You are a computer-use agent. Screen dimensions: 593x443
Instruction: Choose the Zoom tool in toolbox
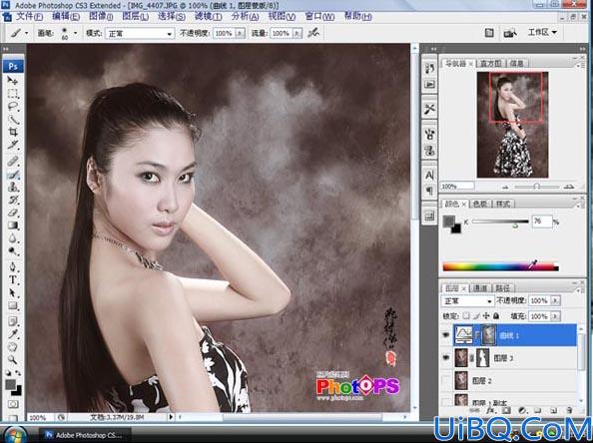(x=13, y=359)
